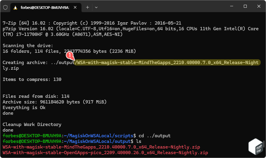Click the OpenGApps-pico_2209.40000.26.0 zip file name
266x158 pixels.
pos(105,153)
